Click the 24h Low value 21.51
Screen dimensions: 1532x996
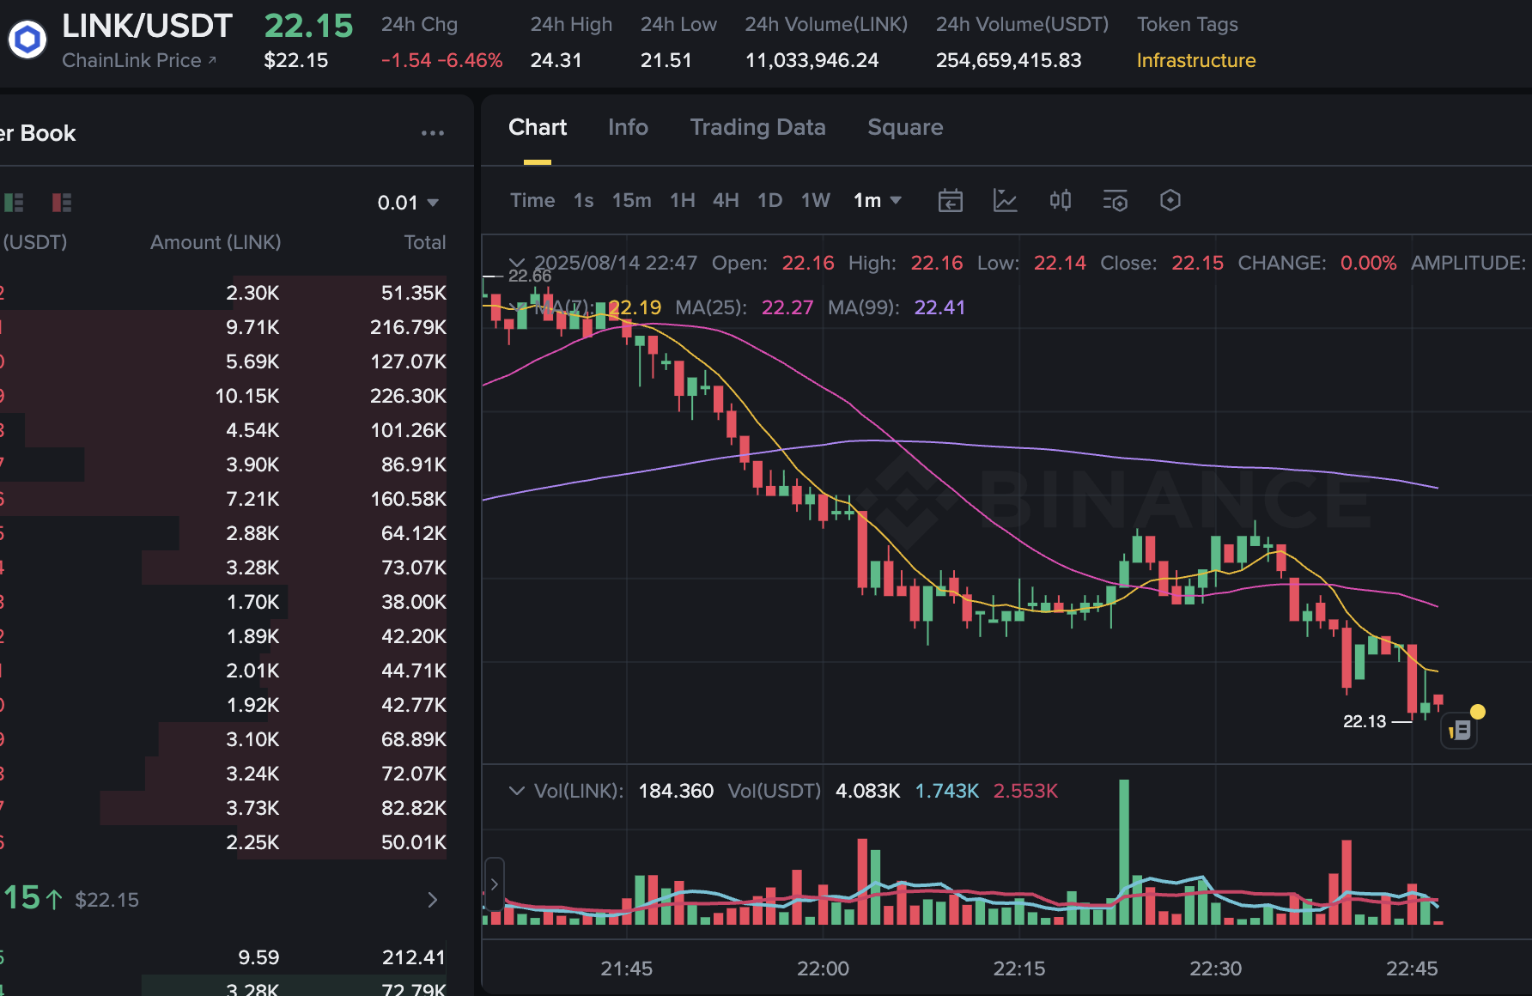(666, 61)
